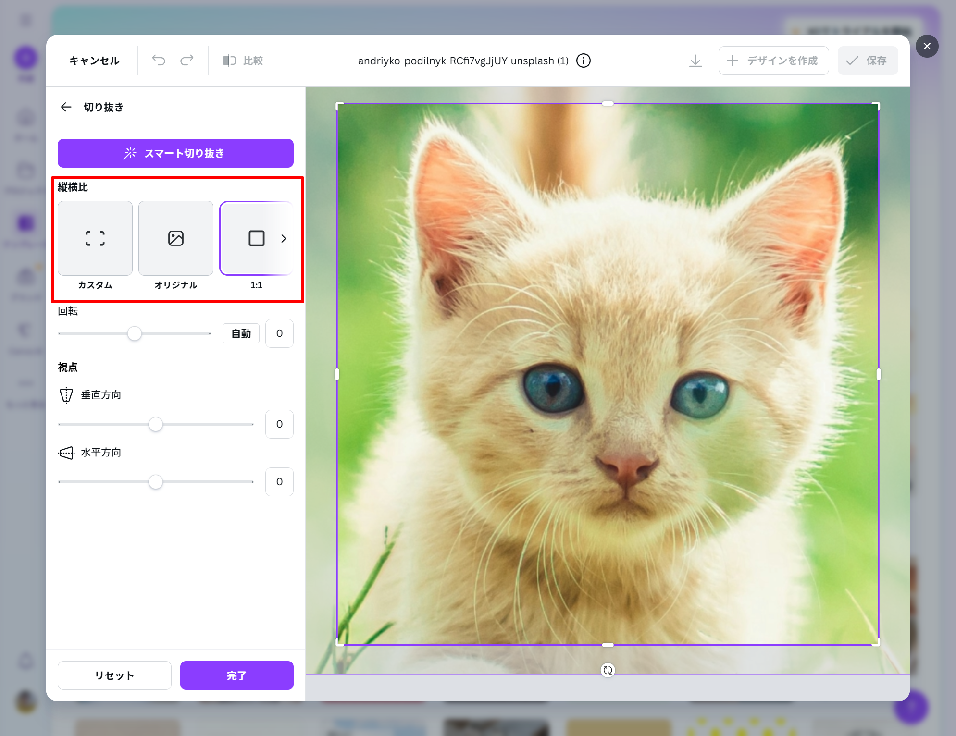Click the 回転 rotation slider handle
Screen dimensions: 956x736
tap(135, 333)
